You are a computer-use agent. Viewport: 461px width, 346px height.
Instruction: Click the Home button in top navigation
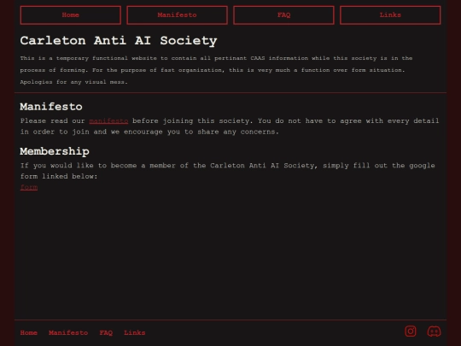coord(71,15)
